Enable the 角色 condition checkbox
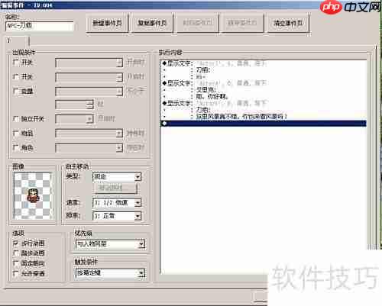Image resolution: width=382 pixels, height=306 pixels. (x=16, y=147)
